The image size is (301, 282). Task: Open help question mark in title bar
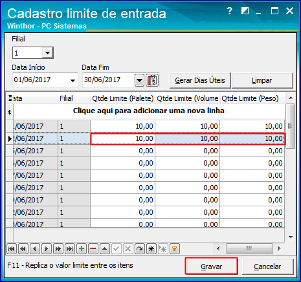point(230,10)
